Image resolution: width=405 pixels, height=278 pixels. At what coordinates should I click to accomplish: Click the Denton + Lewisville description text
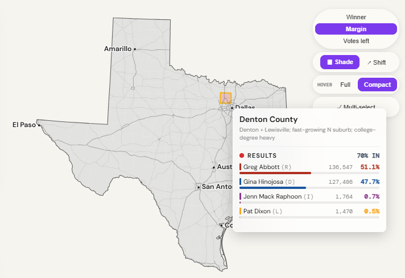click(307, 133)
